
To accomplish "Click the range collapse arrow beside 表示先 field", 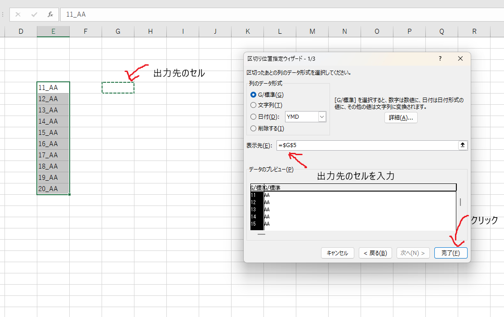I will point(463,145).
